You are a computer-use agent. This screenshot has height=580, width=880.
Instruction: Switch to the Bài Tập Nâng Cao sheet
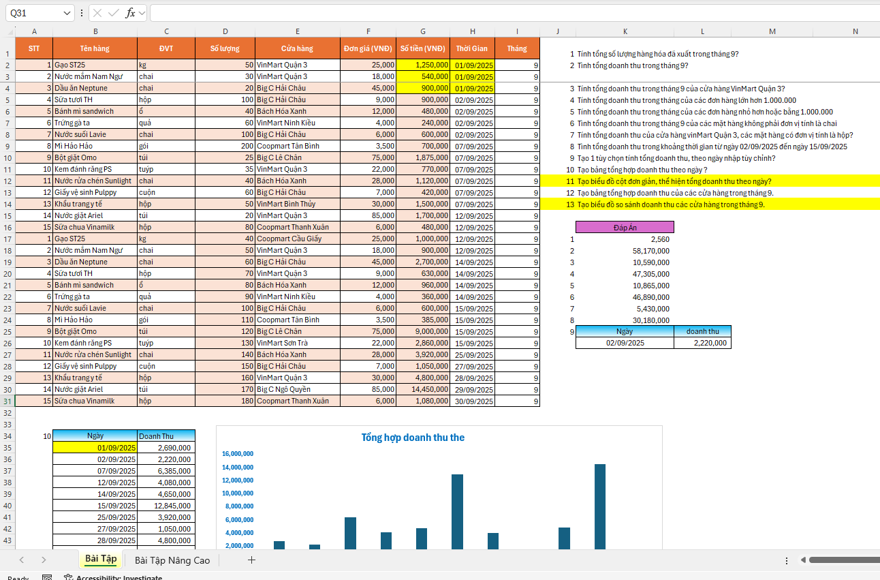[172, 560]
